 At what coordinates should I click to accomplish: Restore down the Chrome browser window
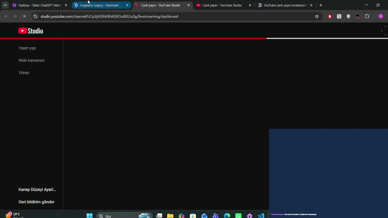click(x=378, y=5)
